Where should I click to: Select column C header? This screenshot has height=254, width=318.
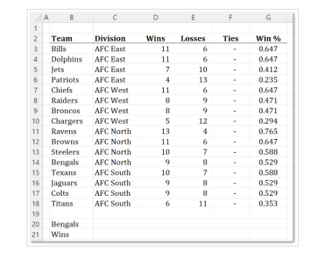(x=115, y=18)
